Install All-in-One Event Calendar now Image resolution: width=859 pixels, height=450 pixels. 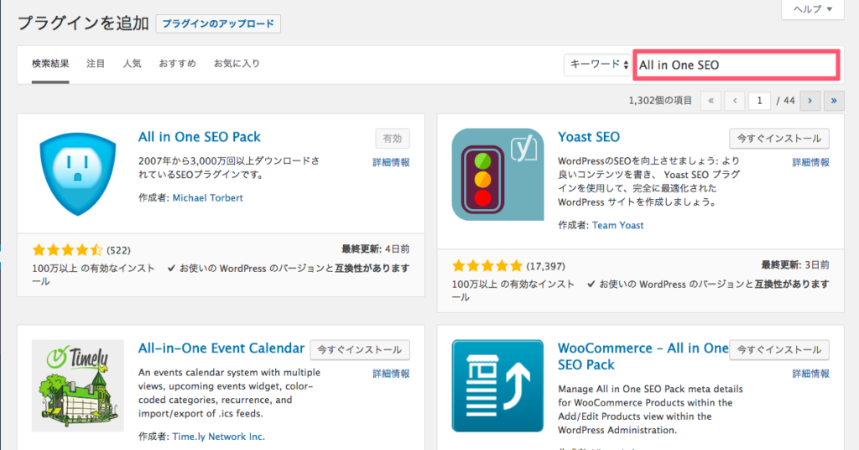coord(359,350)
